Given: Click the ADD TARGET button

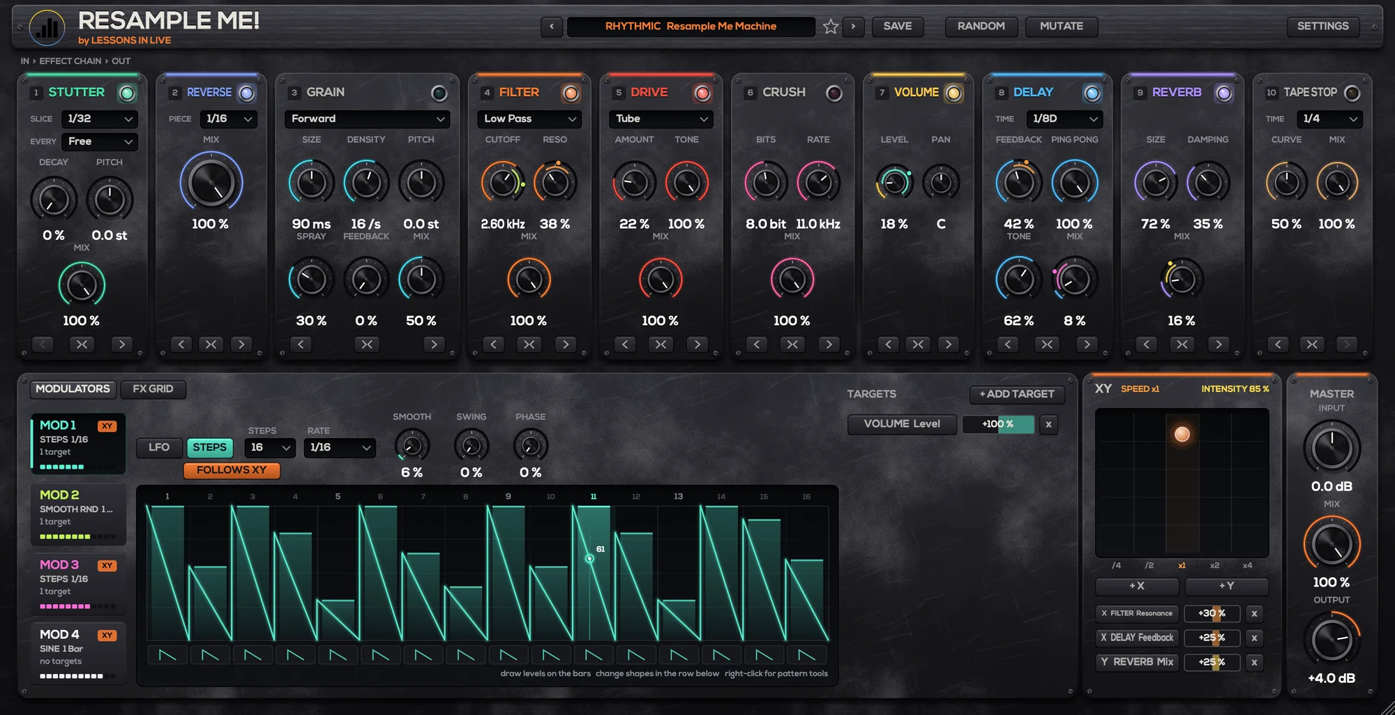Looking at the screenshot, I should [1016, 394].
